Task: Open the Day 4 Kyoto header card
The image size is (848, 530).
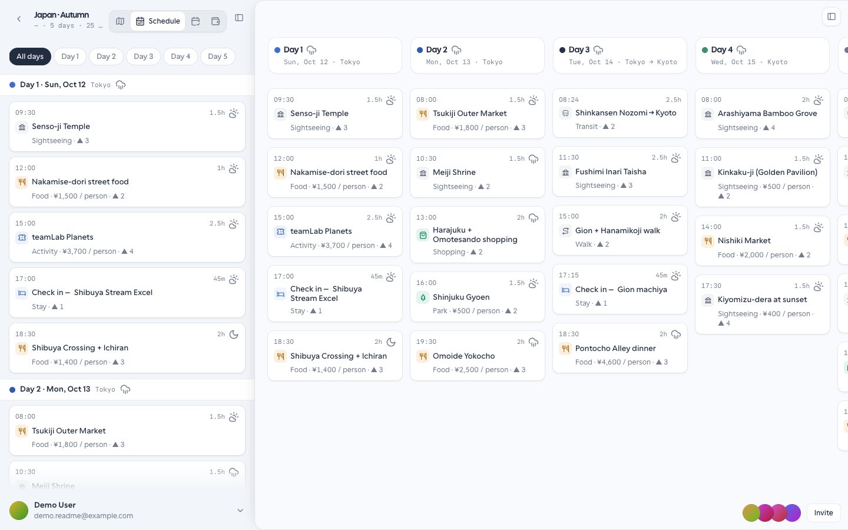Action: pos(763,55)
